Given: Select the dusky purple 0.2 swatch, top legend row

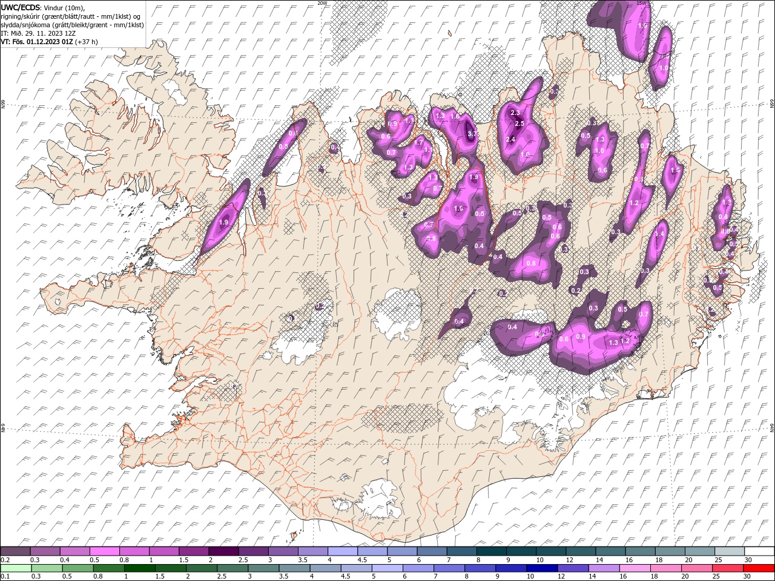Looking at the screenshot, I should coord(15,551).
